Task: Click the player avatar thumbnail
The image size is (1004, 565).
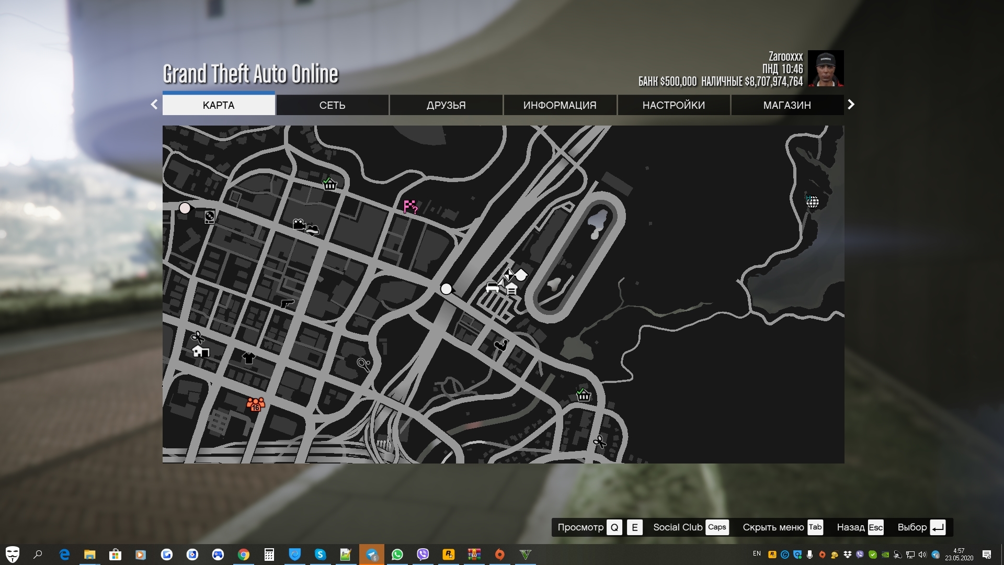Action: [826, 69]
